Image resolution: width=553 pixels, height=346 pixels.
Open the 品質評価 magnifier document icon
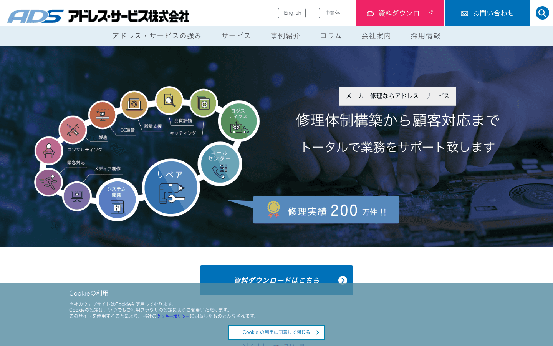point(169,100)
